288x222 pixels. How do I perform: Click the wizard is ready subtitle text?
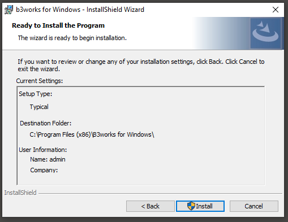pyautogui.click(x=72, y=38)
